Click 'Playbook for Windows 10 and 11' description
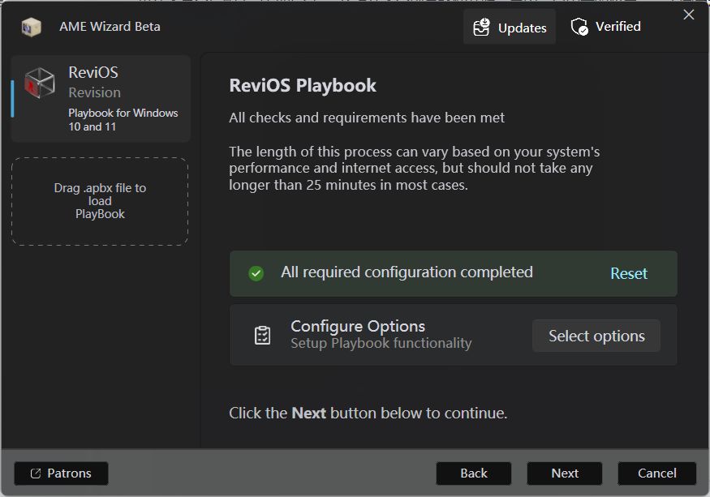710x497 pixels. coord(123,119)
